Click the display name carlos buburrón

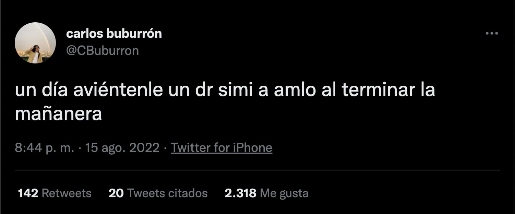coord(114,34)
